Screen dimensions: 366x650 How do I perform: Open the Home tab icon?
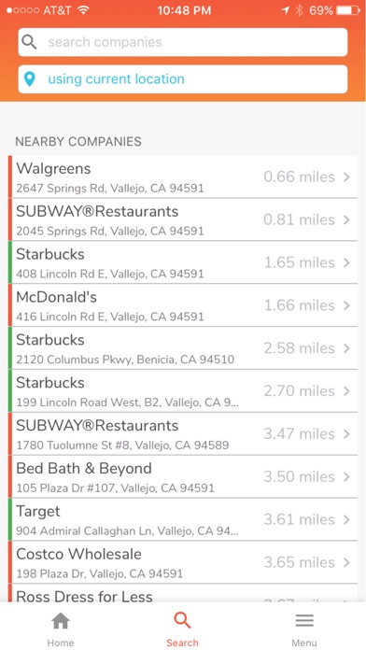pos(61,621)
